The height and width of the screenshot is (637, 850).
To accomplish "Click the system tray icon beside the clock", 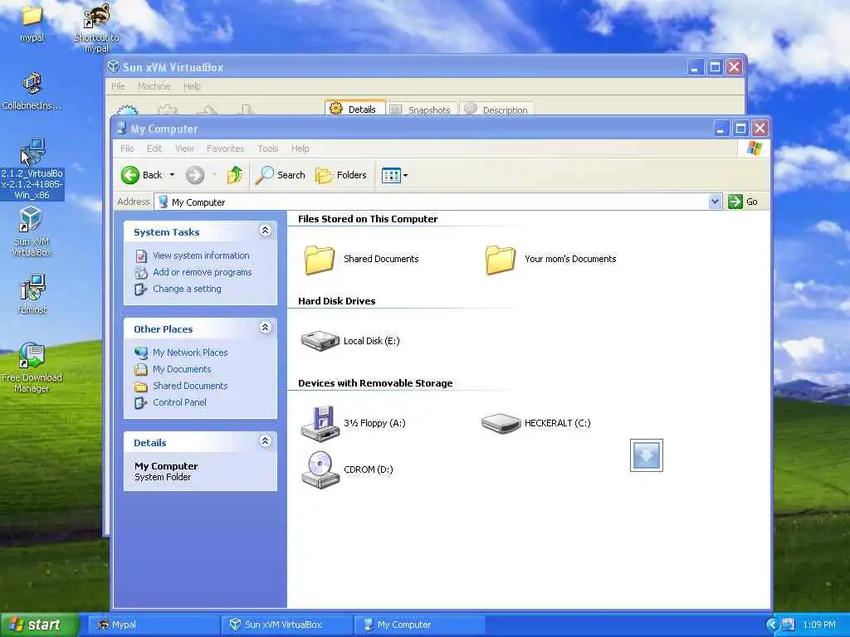I will (789, 625).
